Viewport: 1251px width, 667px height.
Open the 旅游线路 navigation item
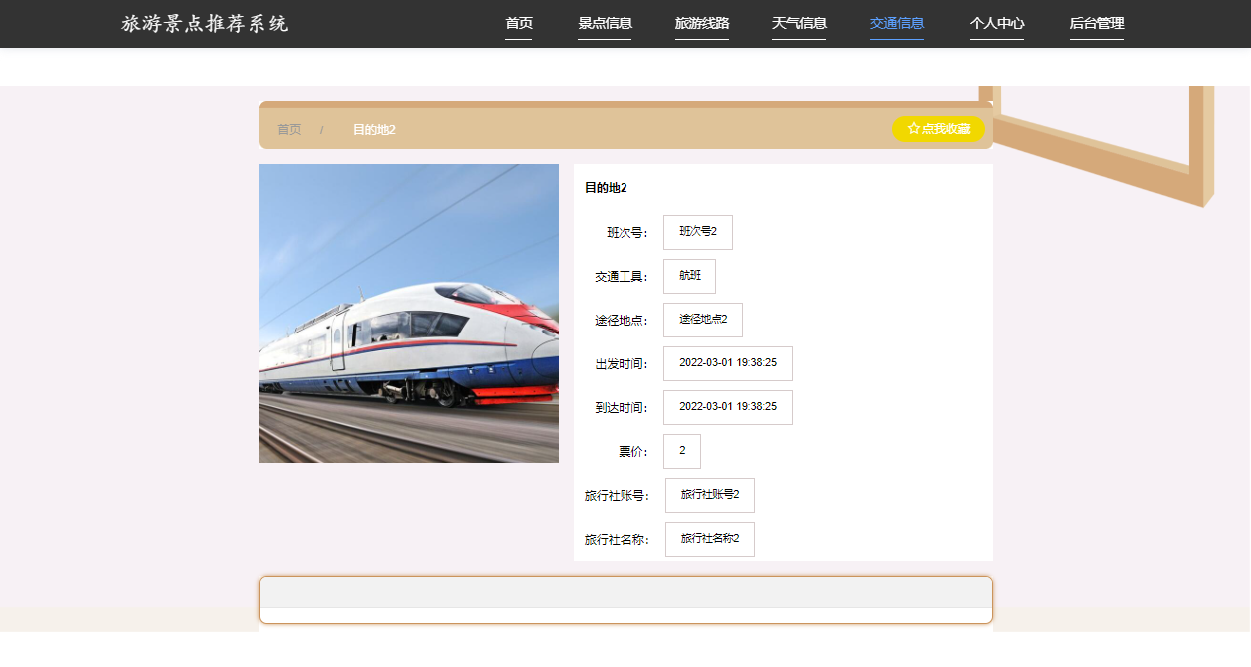pos(702,24)
